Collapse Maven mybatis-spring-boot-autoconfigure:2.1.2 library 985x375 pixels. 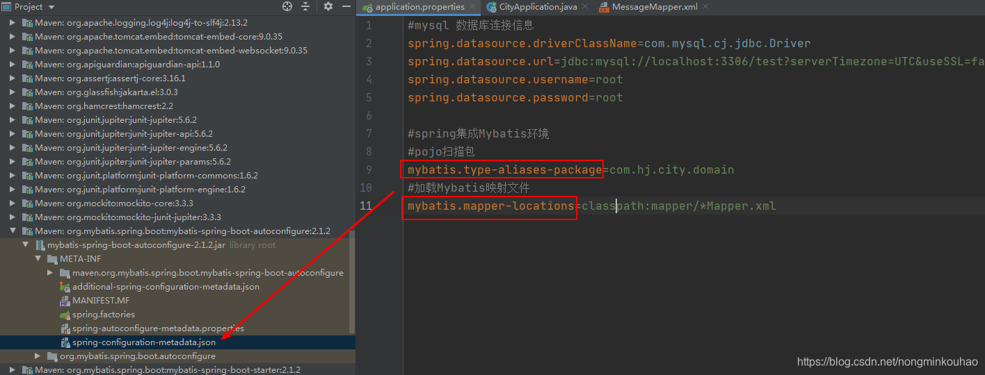[x=13, y=231]
